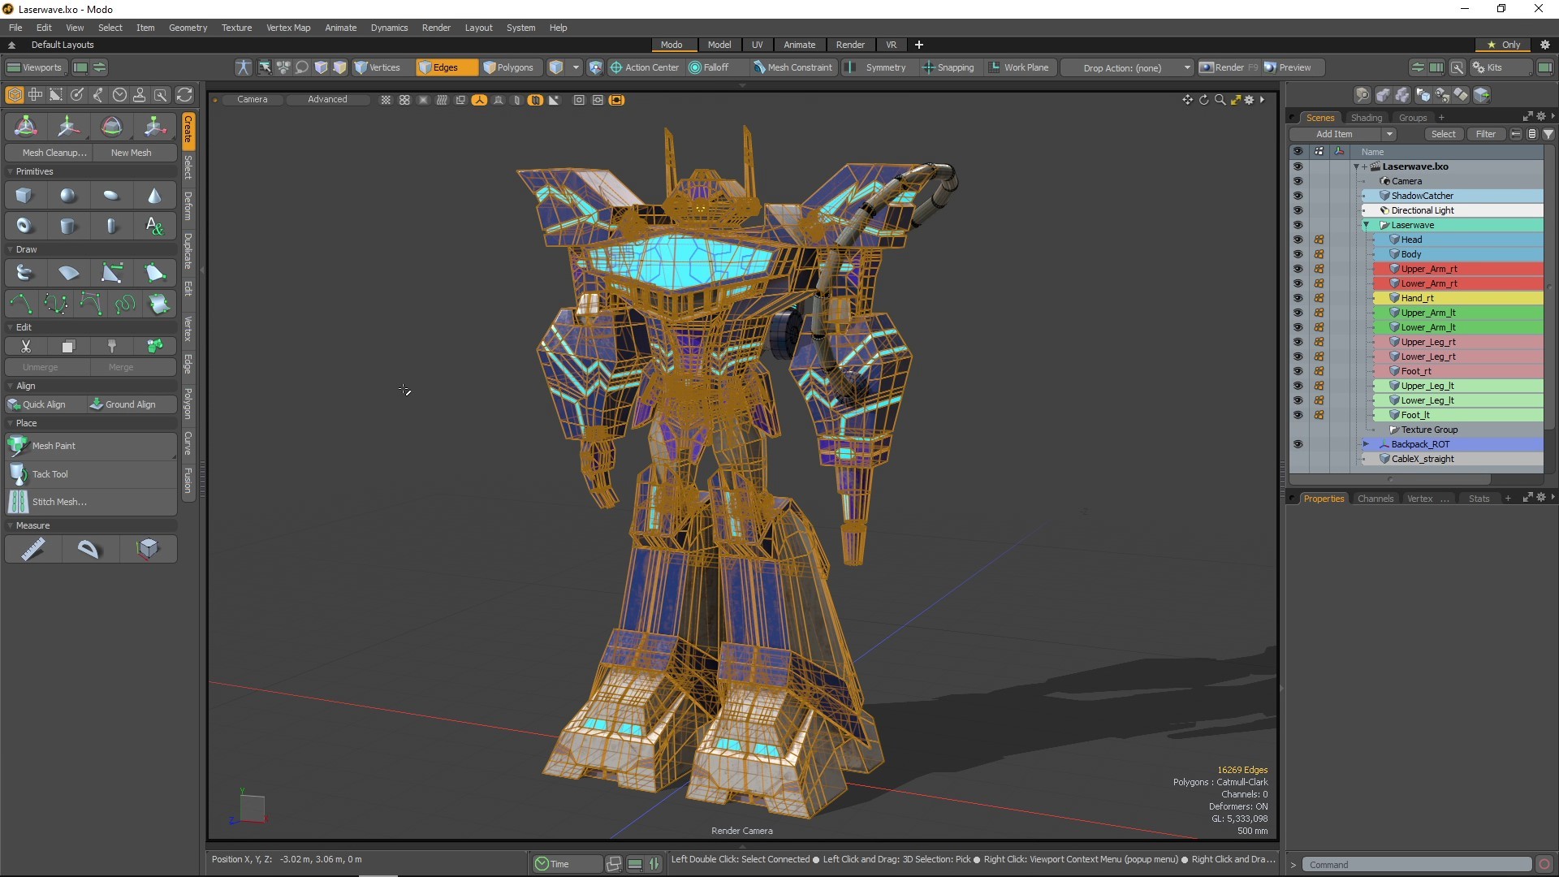Select the Mesh Paint tool

pos(54,446)
